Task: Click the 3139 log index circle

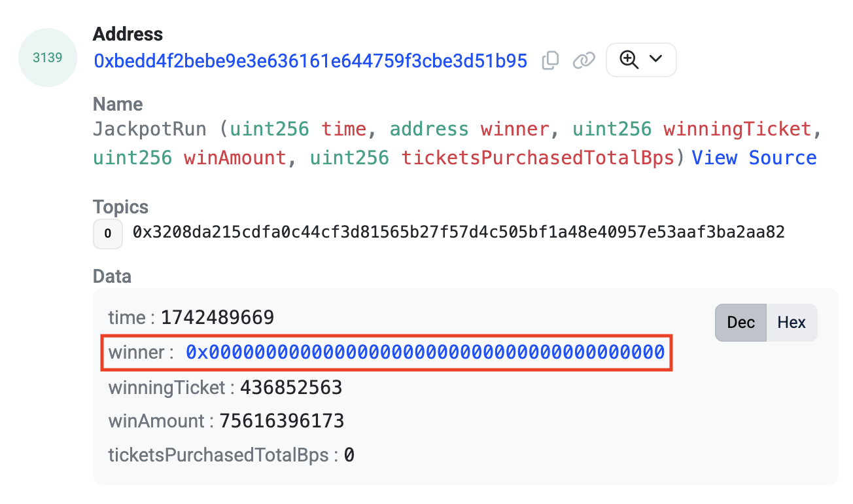Action: (x=48, y=58)
